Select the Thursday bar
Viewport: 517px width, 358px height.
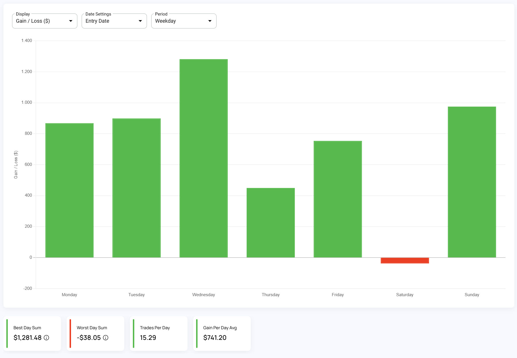271,223
